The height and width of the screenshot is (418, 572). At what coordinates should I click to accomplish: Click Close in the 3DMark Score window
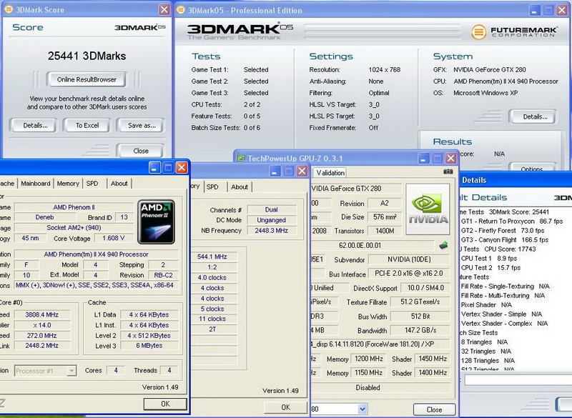[x=141, y=151]
